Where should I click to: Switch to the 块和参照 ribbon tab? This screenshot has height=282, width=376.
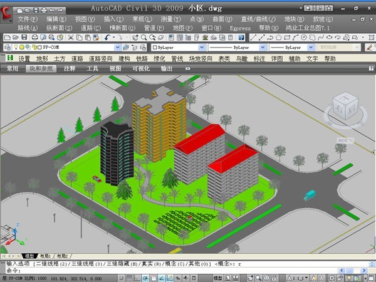point(41,68)
